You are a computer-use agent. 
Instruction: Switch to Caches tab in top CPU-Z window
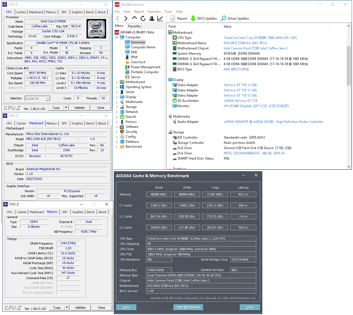pos(21,12)
